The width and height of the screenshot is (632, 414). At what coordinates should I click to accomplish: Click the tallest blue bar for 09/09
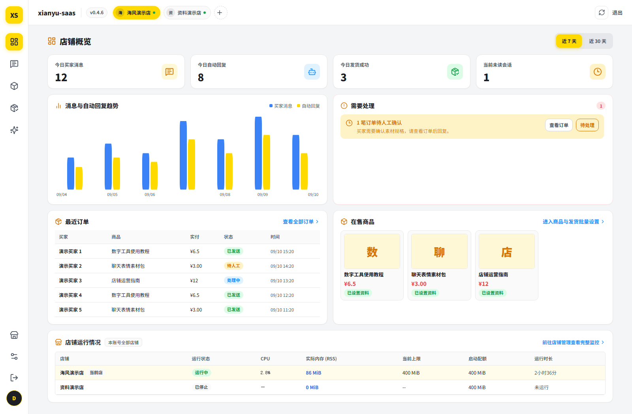coord(258,153)
